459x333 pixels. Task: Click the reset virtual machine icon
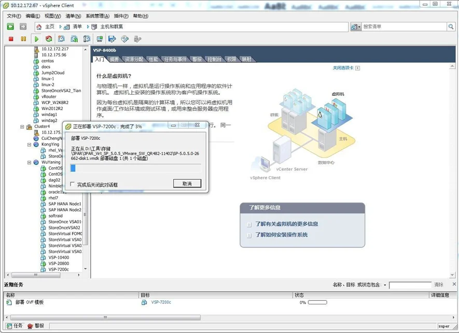[x=49, y=39]
